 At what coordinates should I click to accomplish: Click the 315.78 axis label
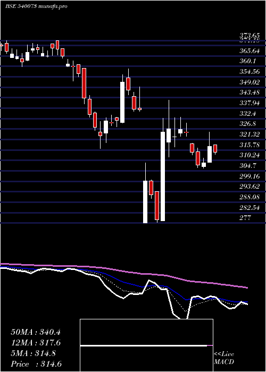tap(250, 145)
